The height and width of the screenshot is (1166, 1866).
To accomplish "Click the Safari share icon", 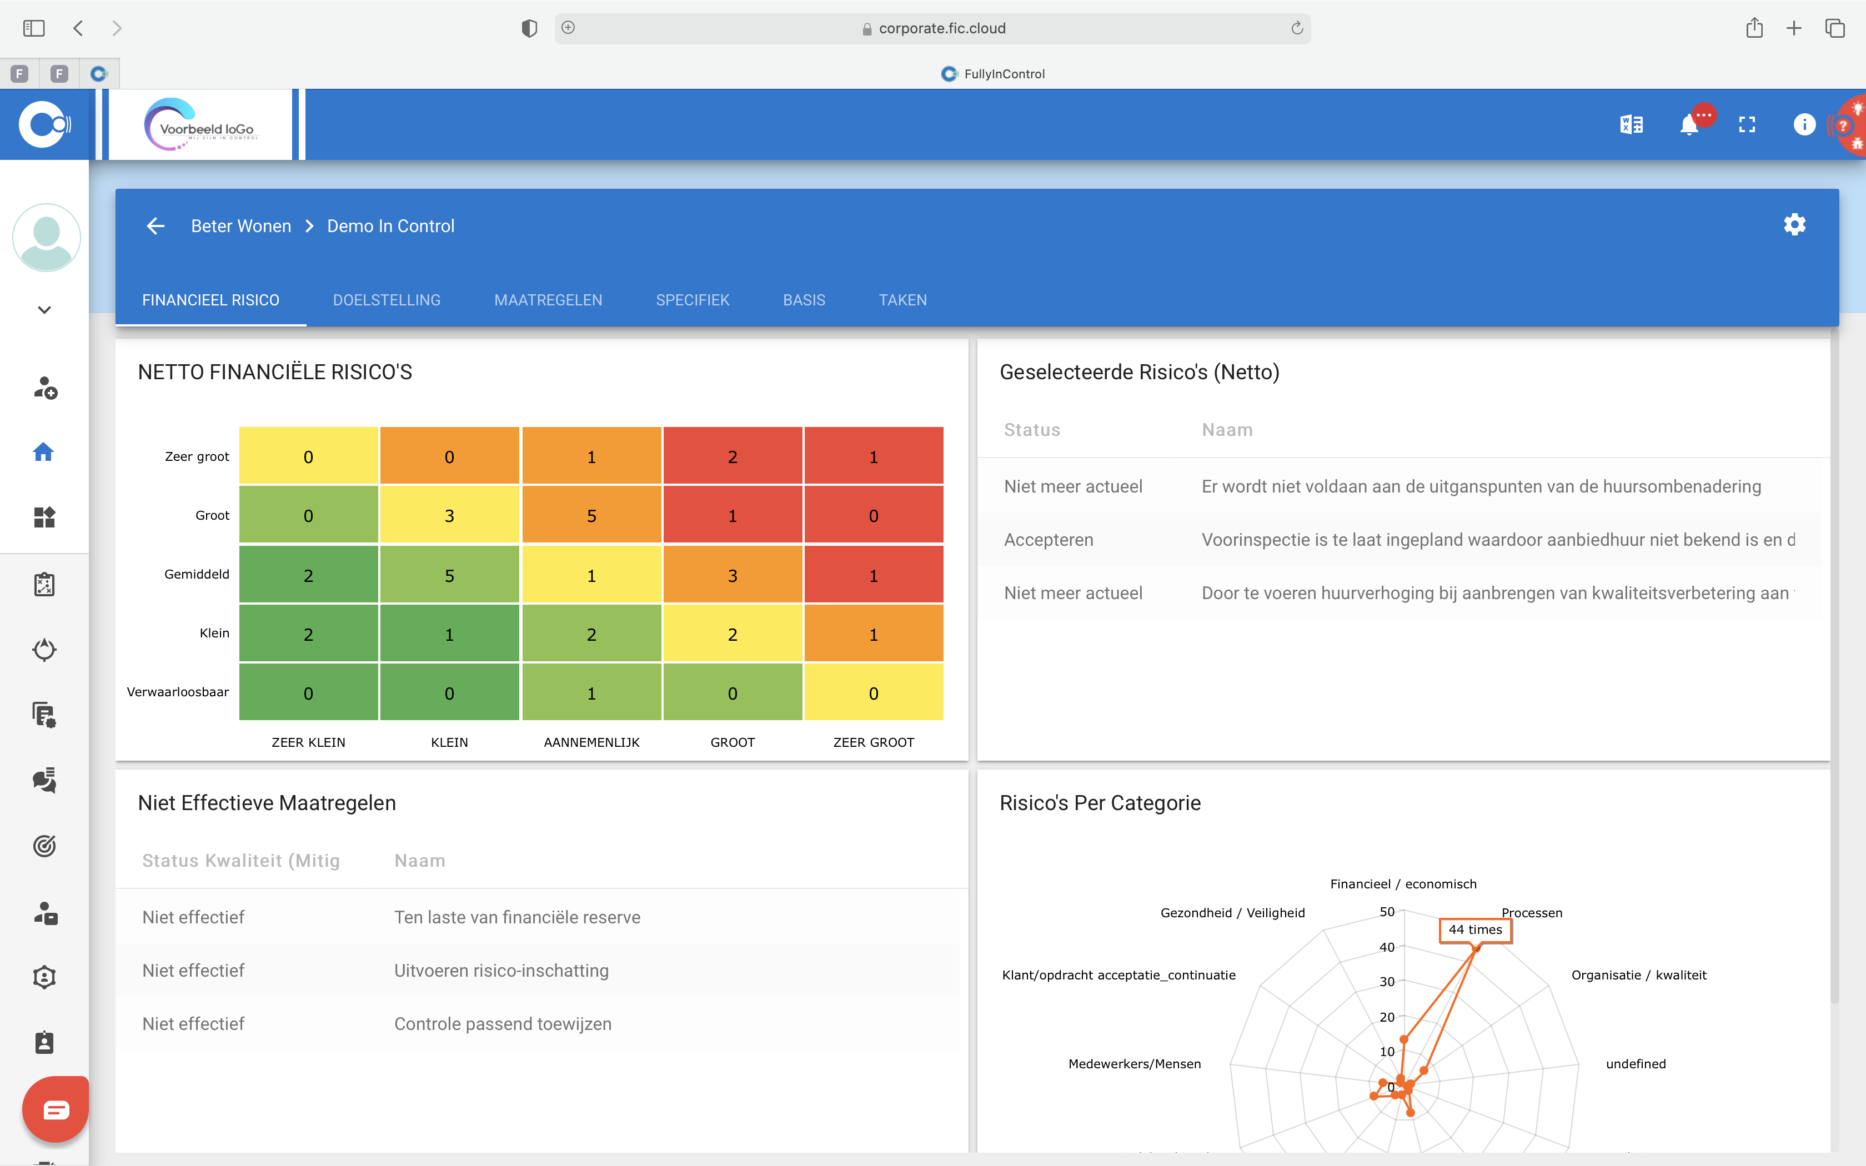I will (x=1754, y=28).
